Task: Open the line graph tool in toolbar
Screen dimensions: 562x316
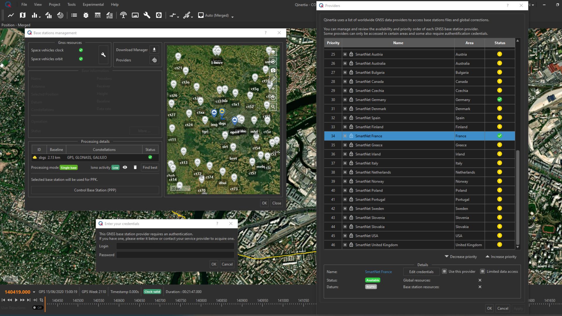Action: [11, 15]
